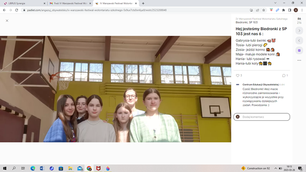Click the comment bubble icon
The height and width of the screenshot is (172, 306).
[x=284, y=75]
